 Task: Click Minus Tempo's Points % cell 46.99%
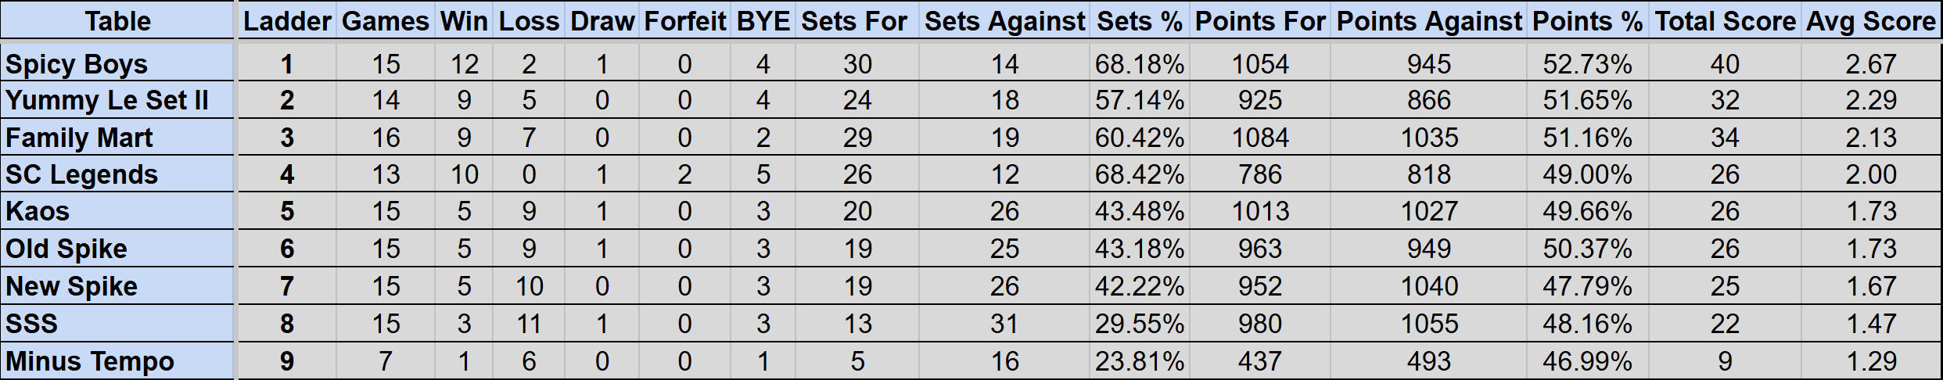(1587, 361)
